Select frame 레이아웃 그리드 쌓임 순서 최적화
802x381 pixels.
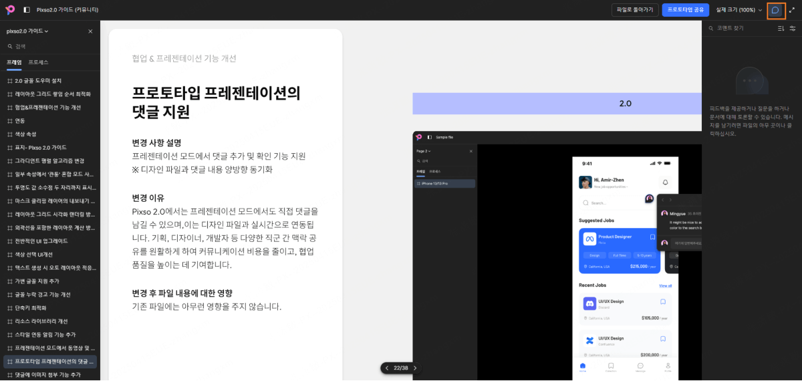point(50,94)
